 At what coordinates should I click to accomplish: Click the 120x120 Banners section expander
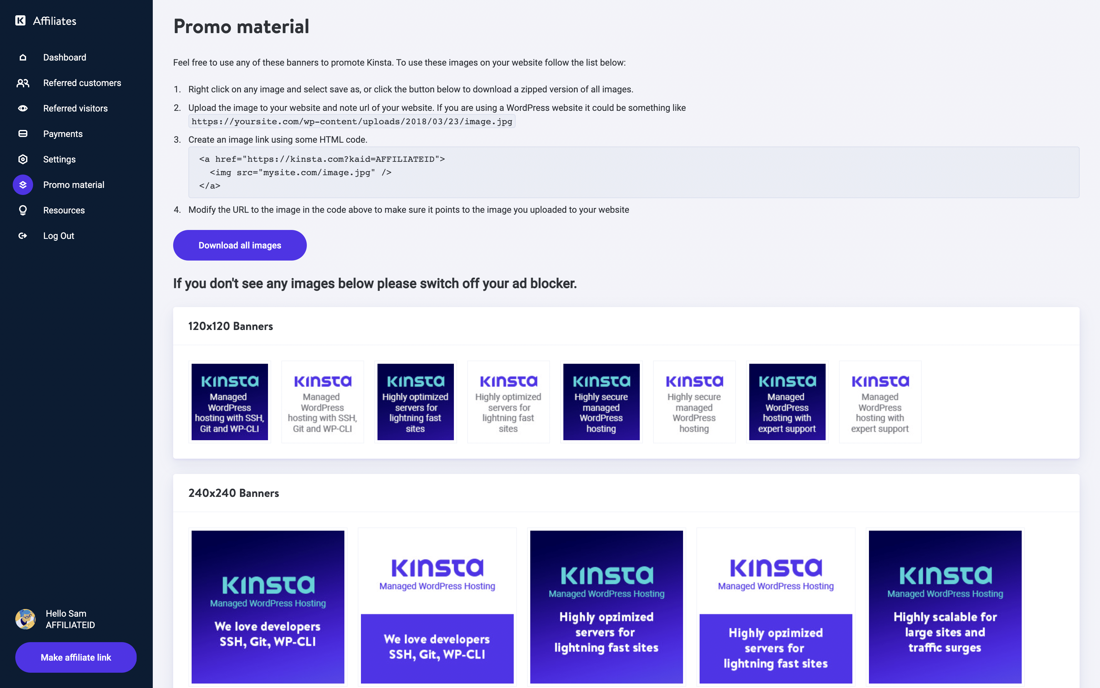230,326
